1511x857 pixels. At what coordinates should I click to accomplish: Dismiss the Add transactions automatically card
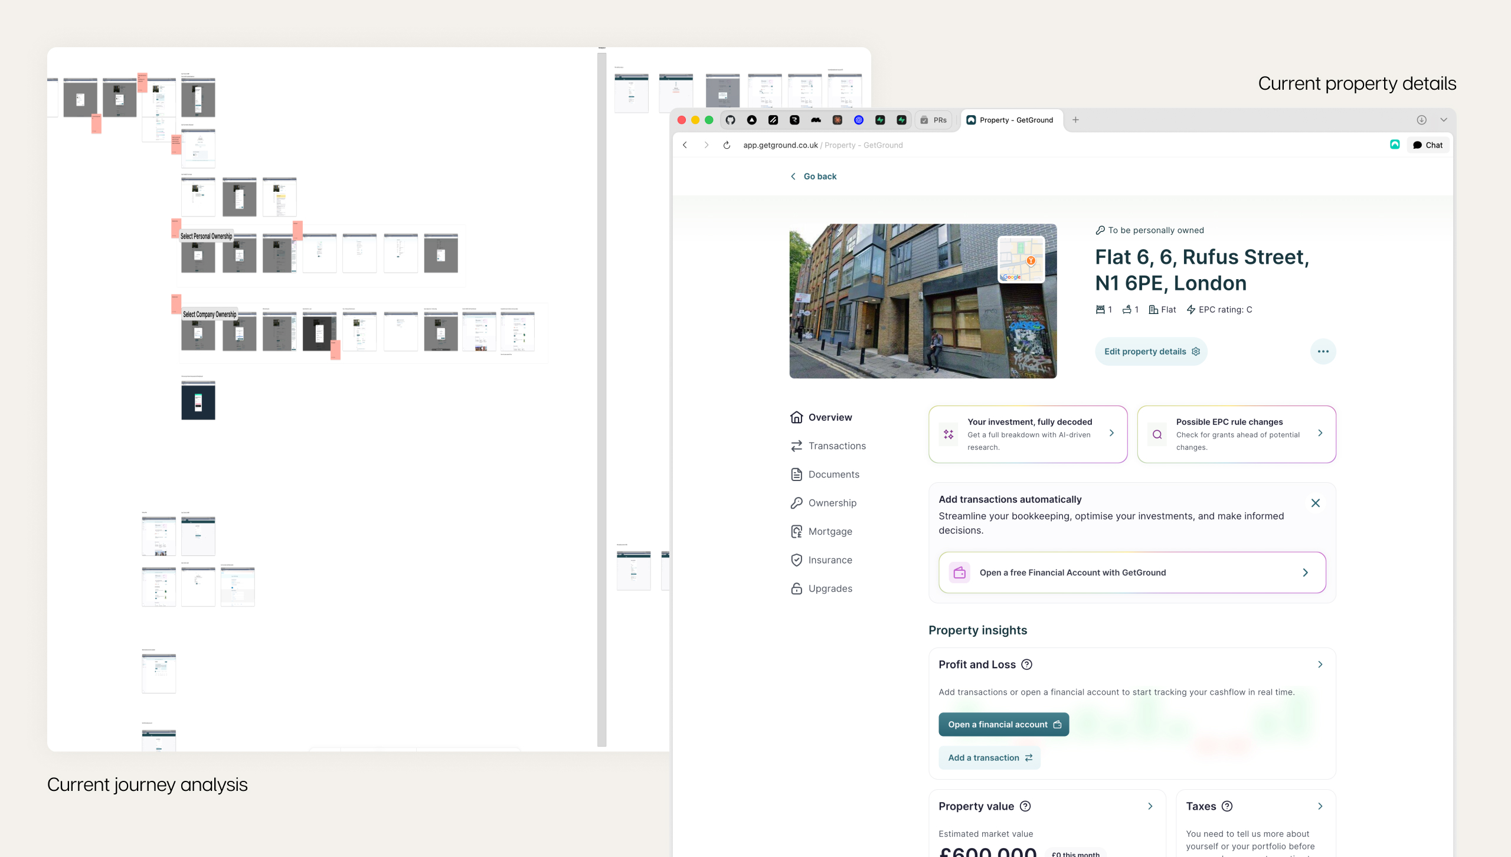(x=1315, y=503)
